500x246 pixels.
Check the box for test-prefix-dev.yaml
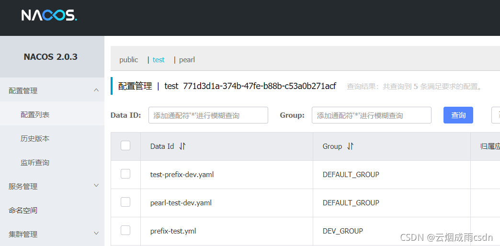125,174
